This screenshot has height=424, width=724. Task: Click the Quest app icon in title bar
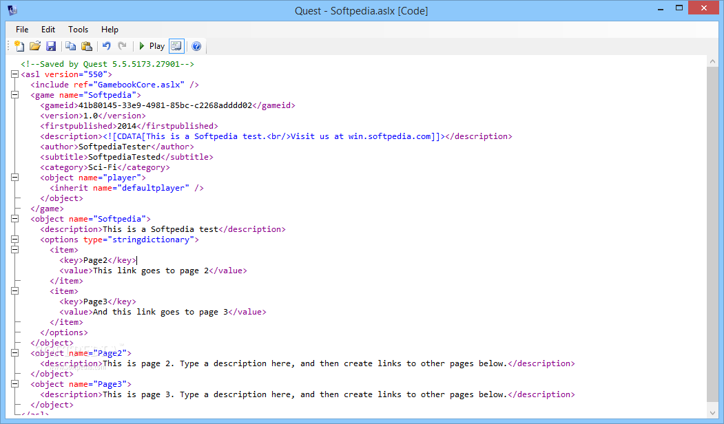tap(12, 10)
